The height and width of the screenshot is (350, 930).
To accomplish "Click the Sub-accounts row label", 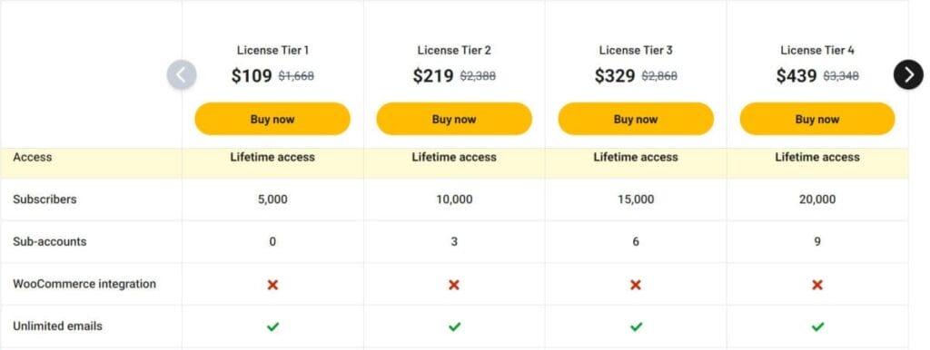I will (x=50, y=241).
